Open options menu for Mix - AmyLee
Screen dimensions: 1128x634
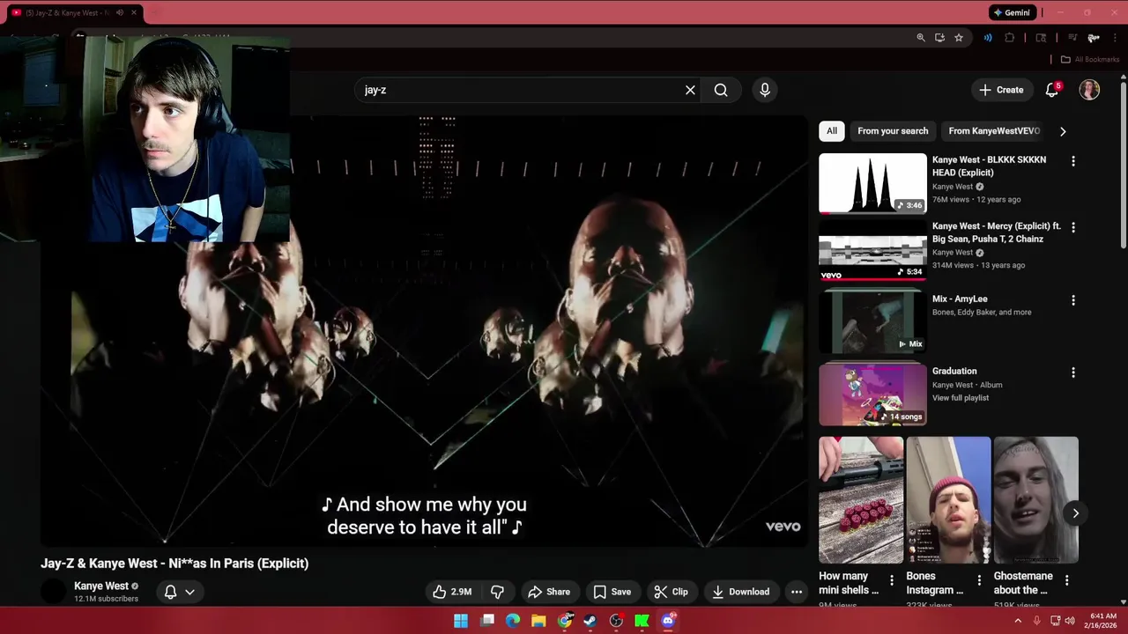(1072, 300)
